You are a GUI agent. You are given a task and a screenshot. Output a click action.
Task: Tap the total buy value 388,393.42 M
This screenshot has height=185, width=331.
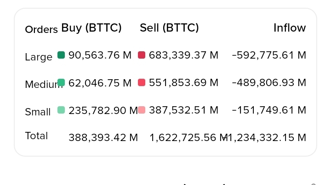tap(103, 137)
